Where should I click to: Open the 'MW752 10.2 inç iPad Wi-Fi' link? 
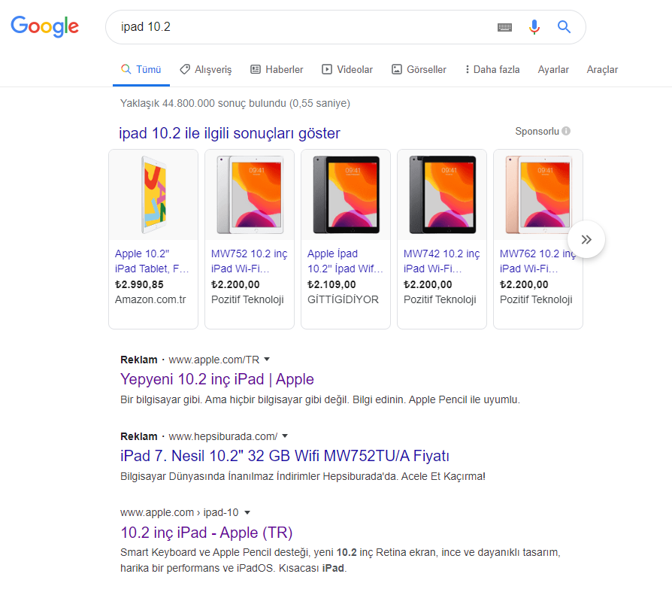tap(249, 261)
